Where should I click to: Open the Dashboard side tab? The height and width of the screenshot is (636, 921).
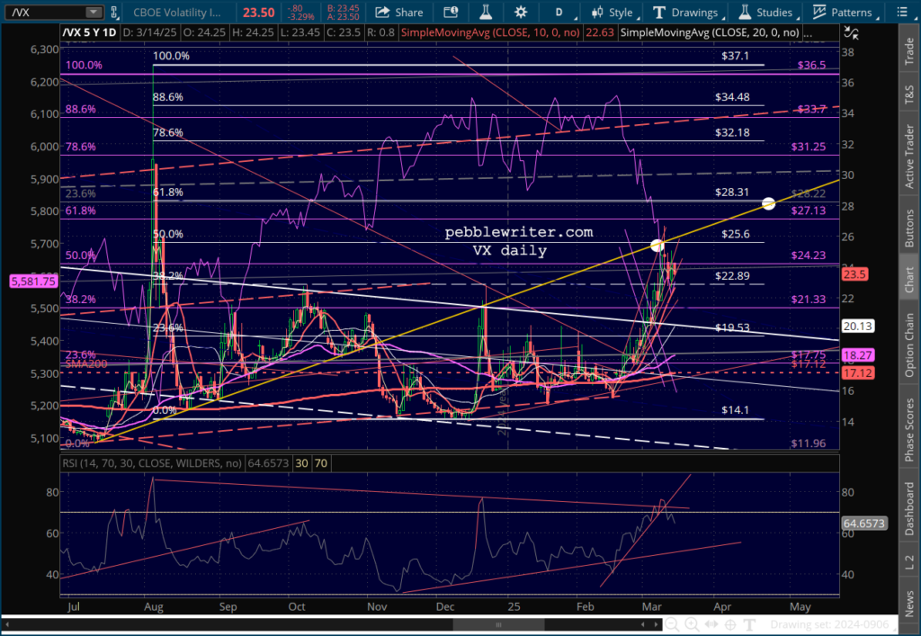pyautogui.click(x=908, y=508)
